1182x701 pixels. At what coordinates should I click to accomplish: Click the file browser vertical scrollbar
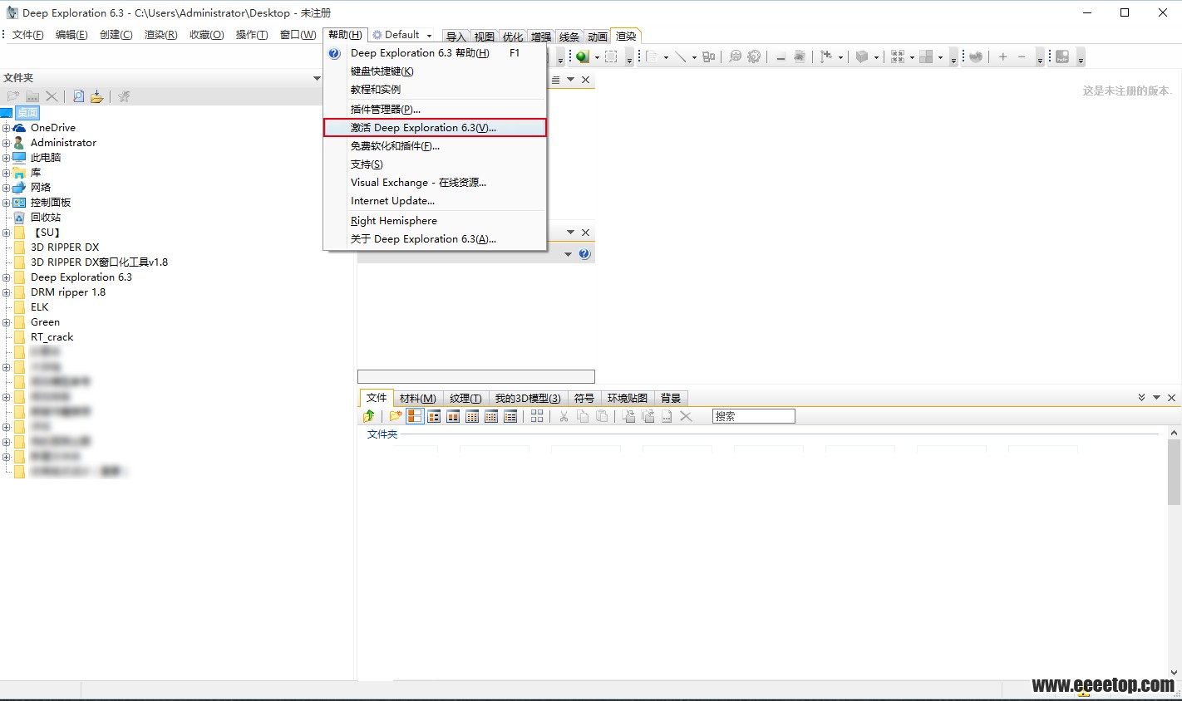tap(1174, 472)
